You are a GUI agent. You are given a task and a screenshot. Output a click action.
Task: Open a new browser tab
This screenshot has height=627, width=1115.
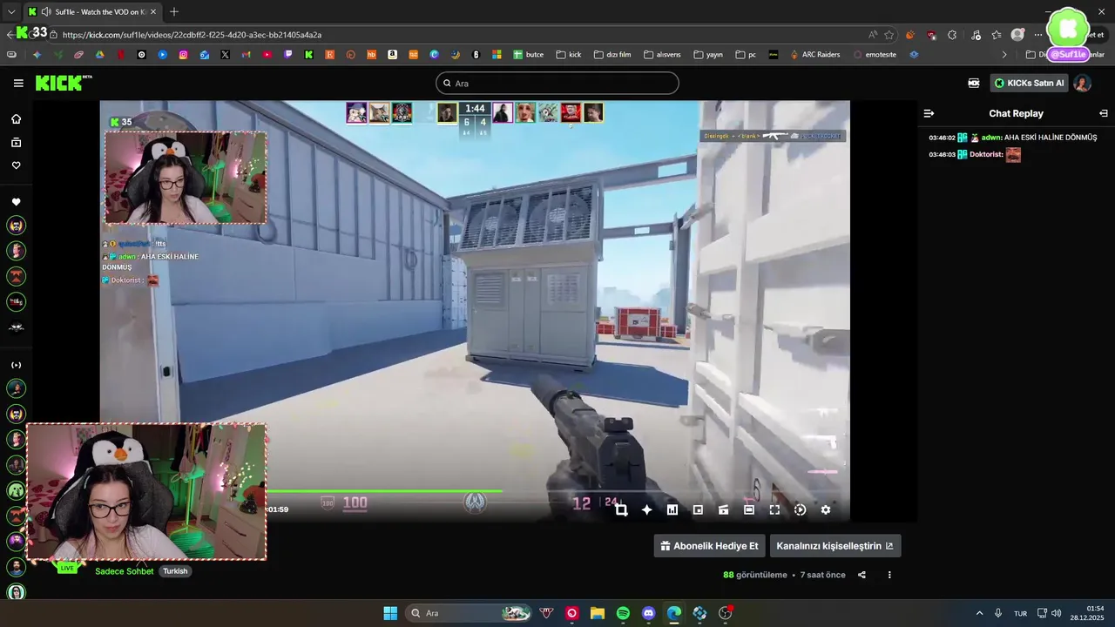pos(174,11)
